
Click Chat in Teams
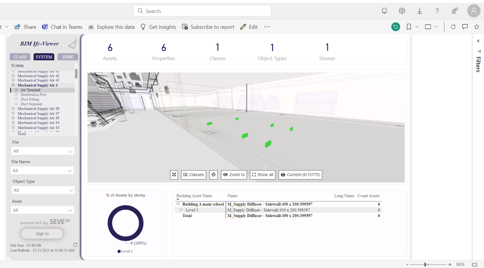(62, 27)
